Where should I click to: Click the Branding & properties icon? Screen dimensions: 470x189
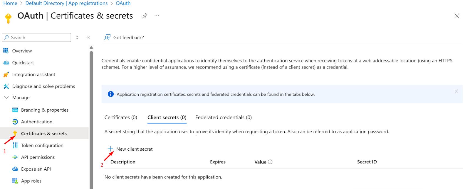click(x=15, y=110)
